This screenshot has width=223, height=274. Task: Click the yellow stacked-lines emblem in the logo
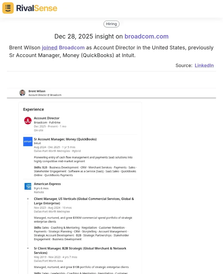click(x=8, y=8)
